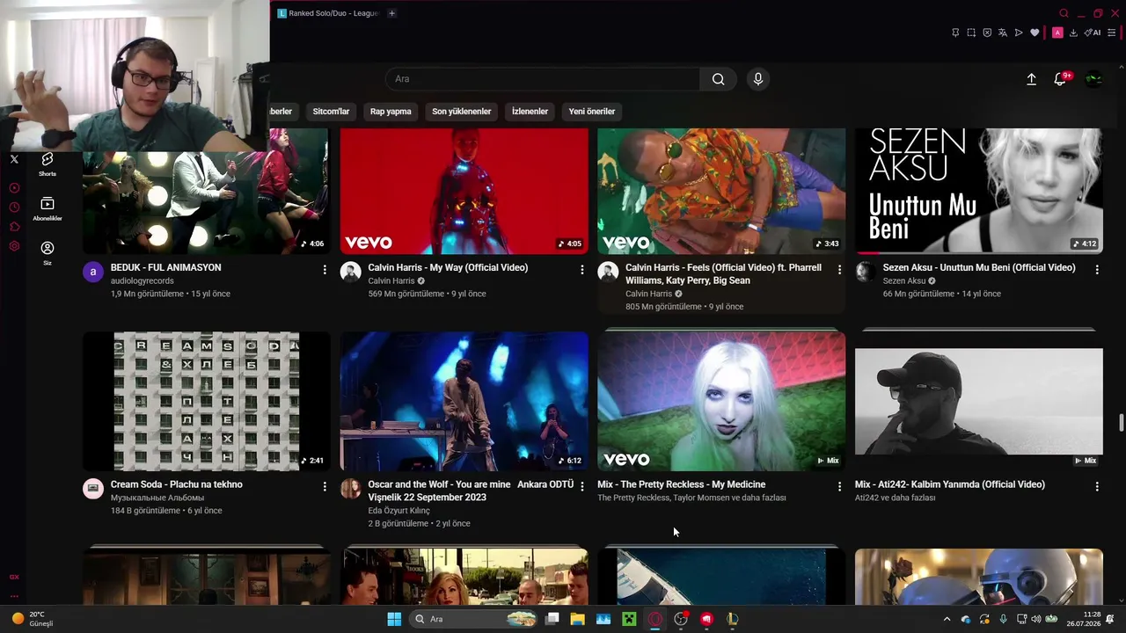
Task: Open a new browser tab with plus
Action: [391, 13]
